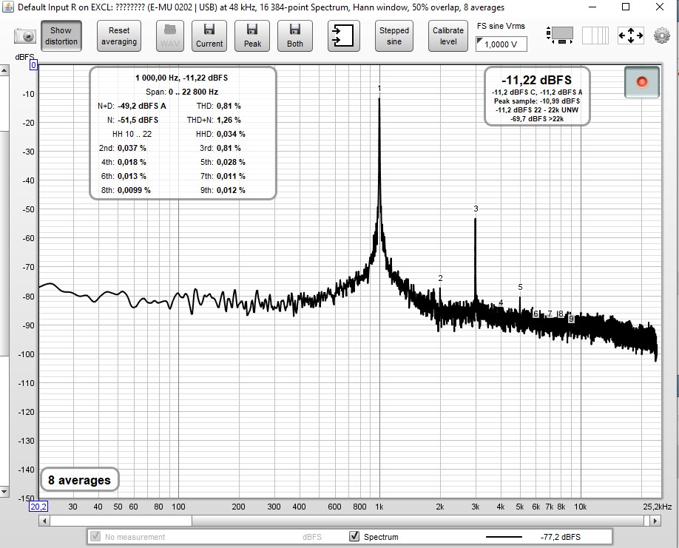Click the greyed-out WAV file button

tap(170, 36)
